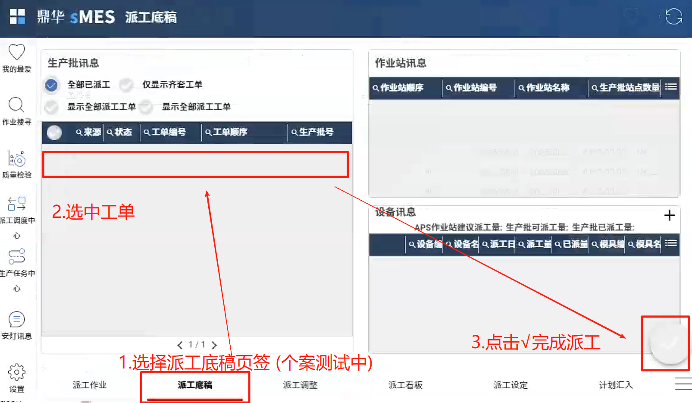The height and width of the screenshot is (403, 692).
Task: Sort by 已派量 column header
Action: (x=575, y=244)
